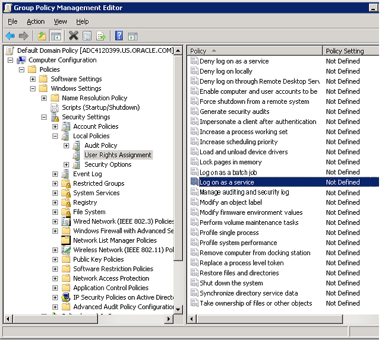Open the View menu
382x340 pixels.
point(61,21)
